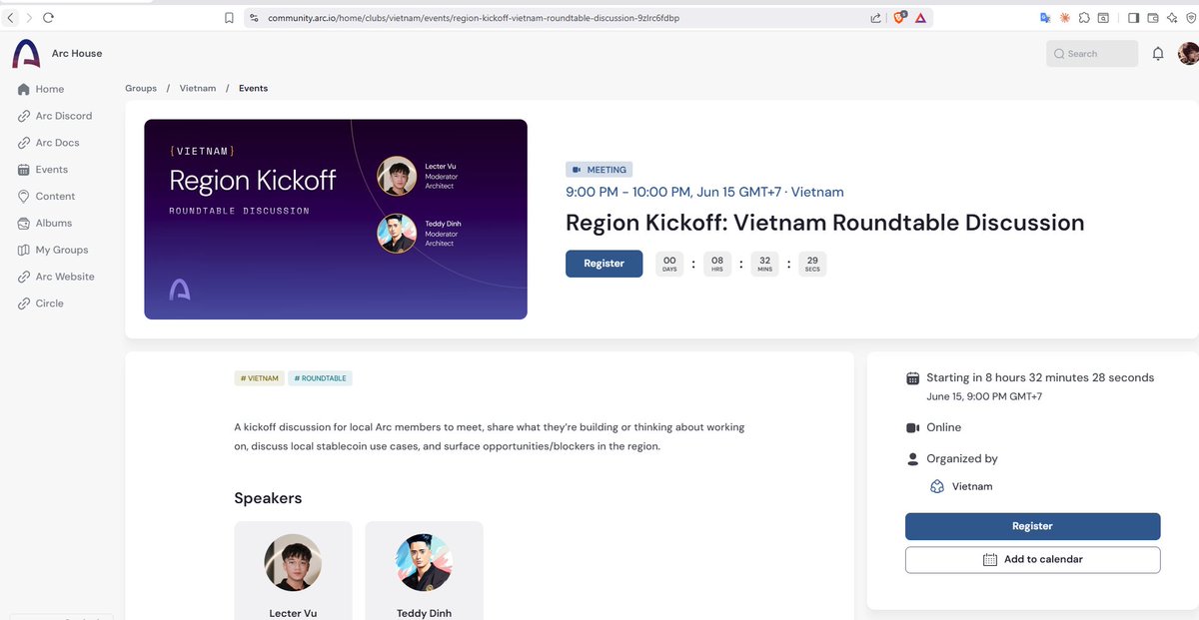
Task: Open My Groups in the sidebar
Action: (53, 251)
